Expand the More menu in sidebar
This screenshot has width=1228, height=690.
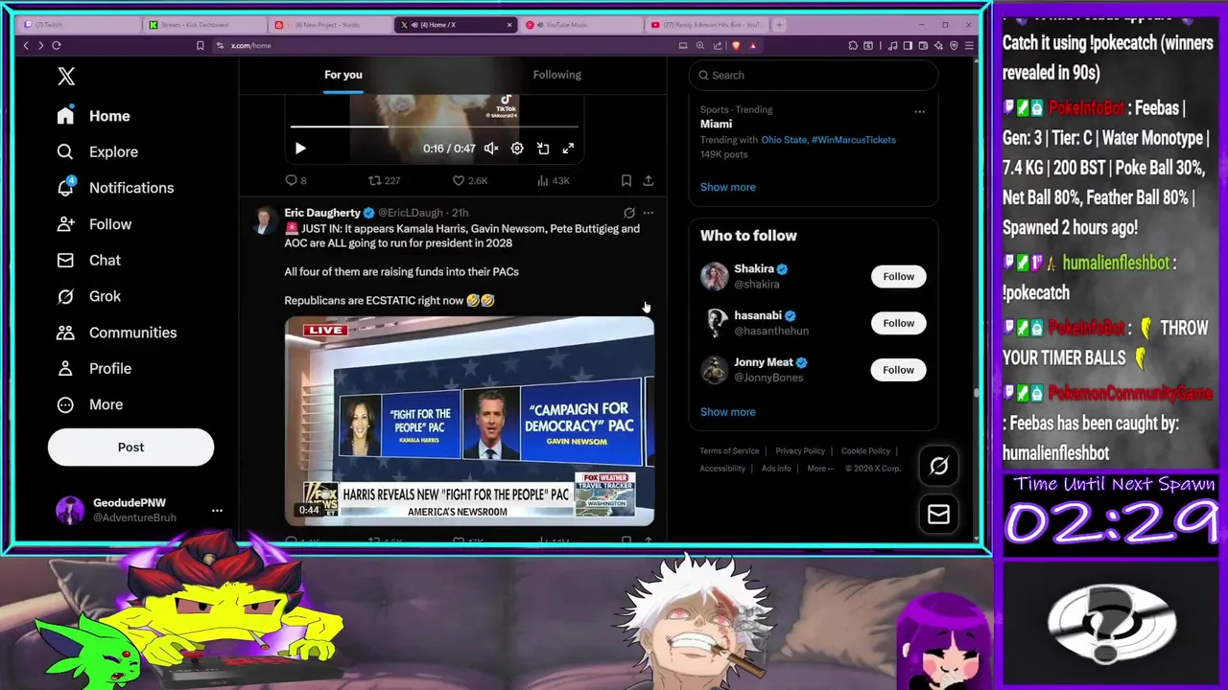(89, 404)
